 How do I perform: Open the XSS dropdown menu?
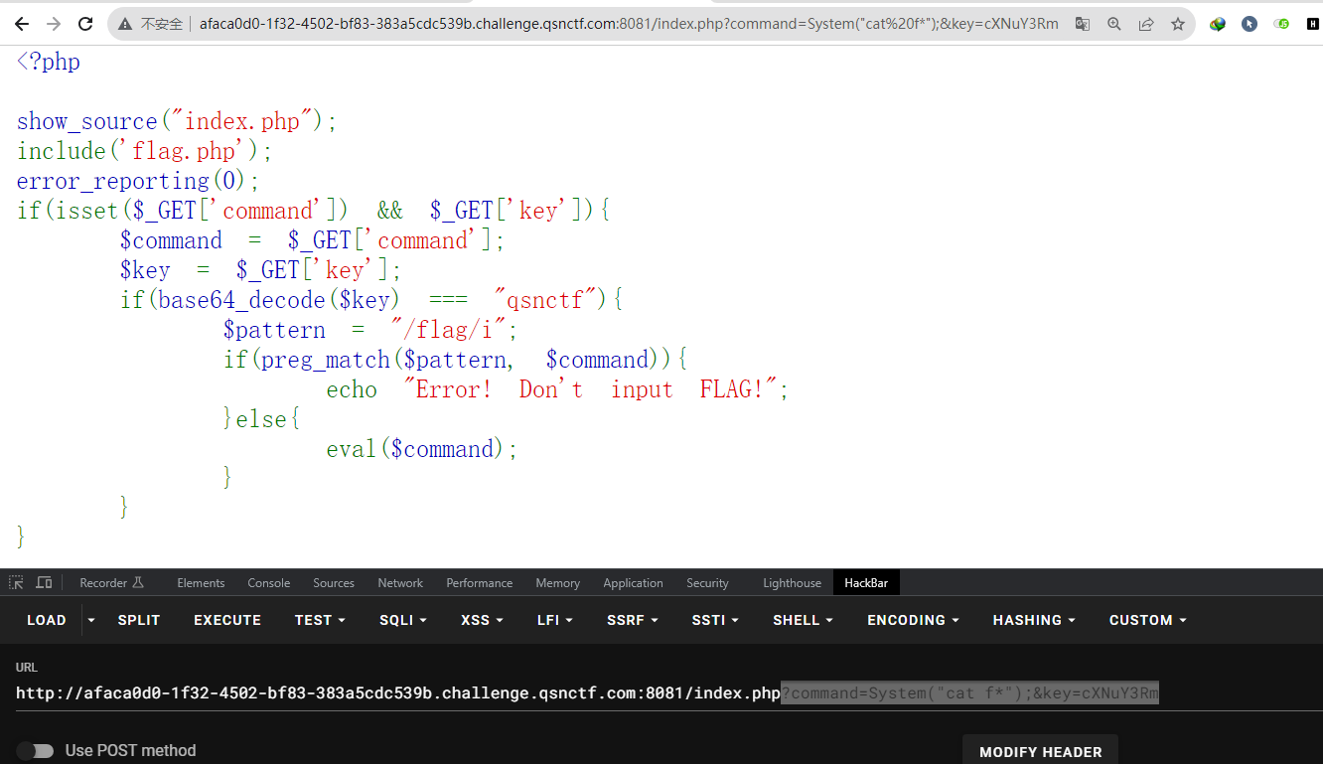pyautogui.click(x=482, y=620)
